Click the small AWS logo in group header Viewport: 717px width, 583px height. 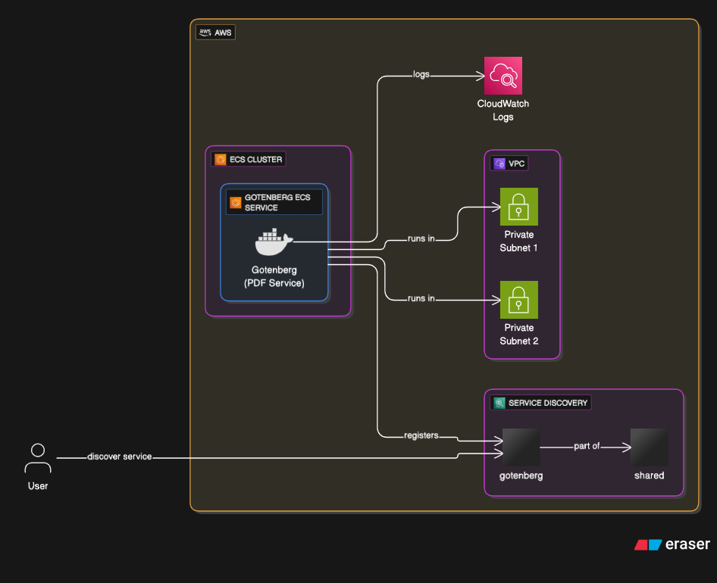(x=205, y=33)
